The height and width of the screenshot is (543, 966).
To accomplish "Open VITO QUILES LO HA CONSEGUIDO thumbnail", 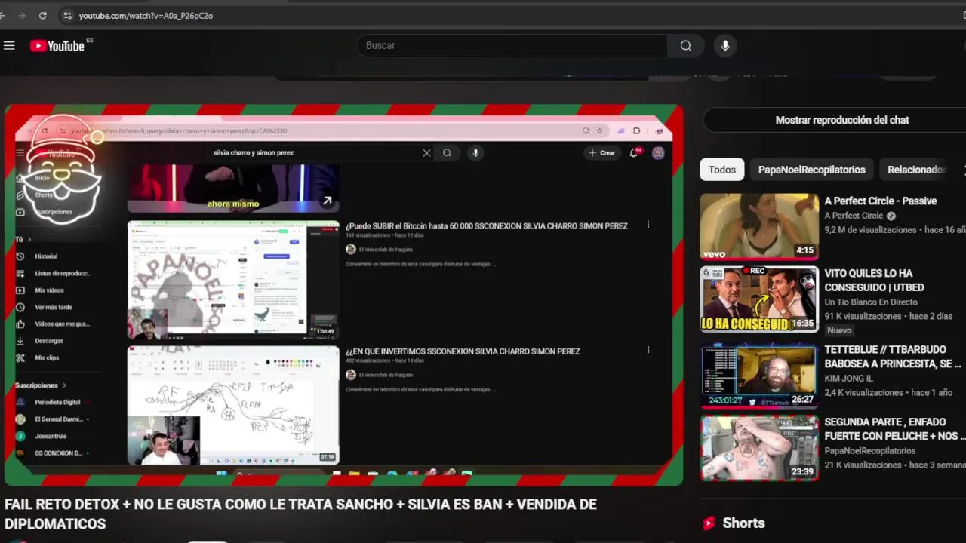I will pyautogui.click(x=759, y=299).
